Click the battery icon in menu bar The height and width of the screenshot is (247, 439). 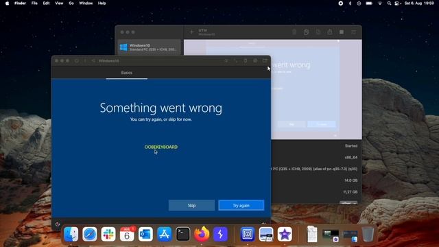(369, 3)
